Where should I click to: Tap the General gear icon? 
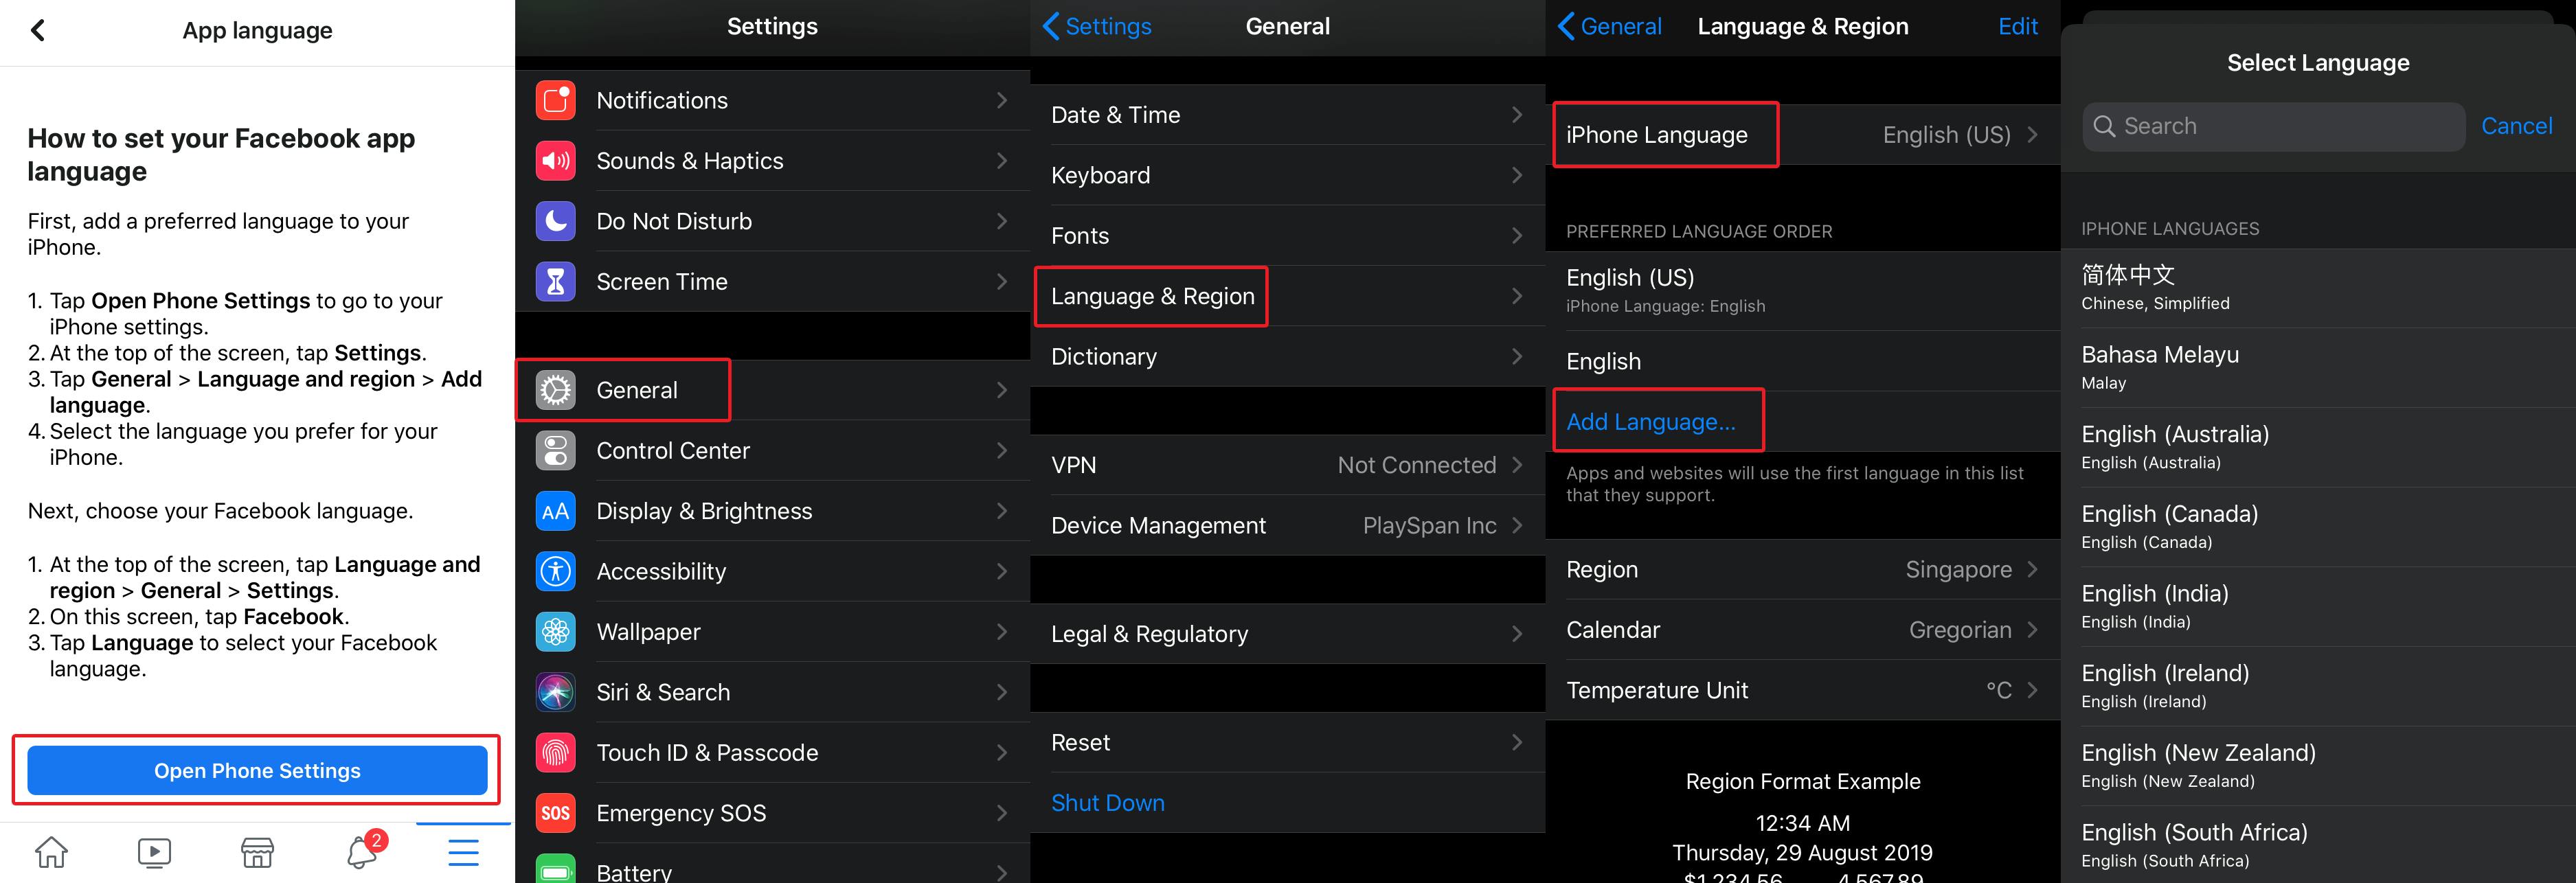pyautogui.click(x=555, y=390)
